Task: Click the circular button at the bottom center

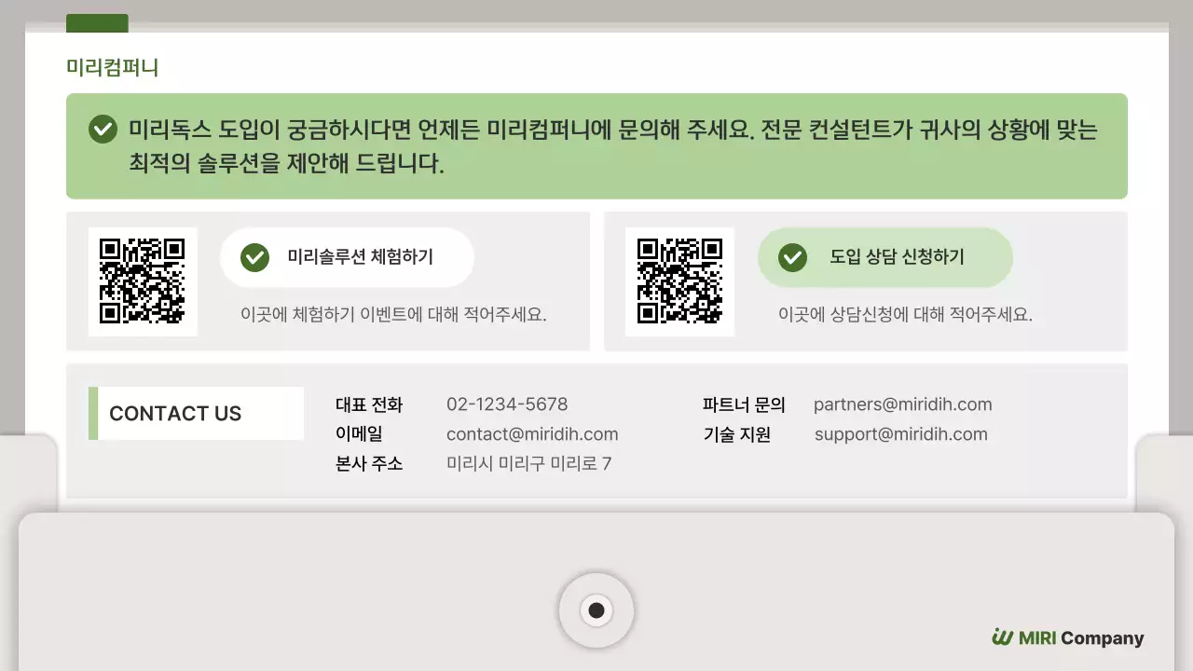Action: (x=596, y=609)
